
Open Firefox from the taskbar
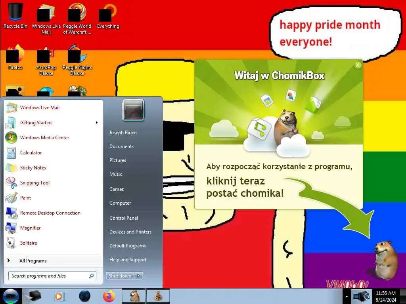click(x=109, y=296)
